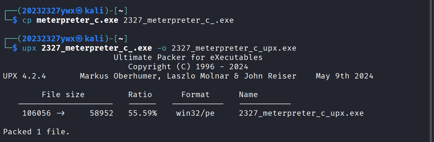Click the UPX 4.2.4 version text
The image size is (434, 142).
[x=25, y=76]
